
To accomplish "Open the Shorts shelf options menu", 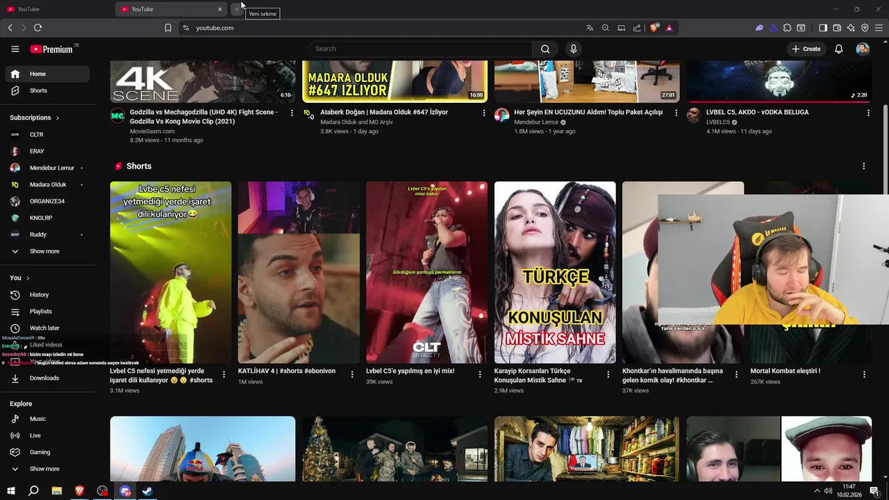I will coord(864,166).
